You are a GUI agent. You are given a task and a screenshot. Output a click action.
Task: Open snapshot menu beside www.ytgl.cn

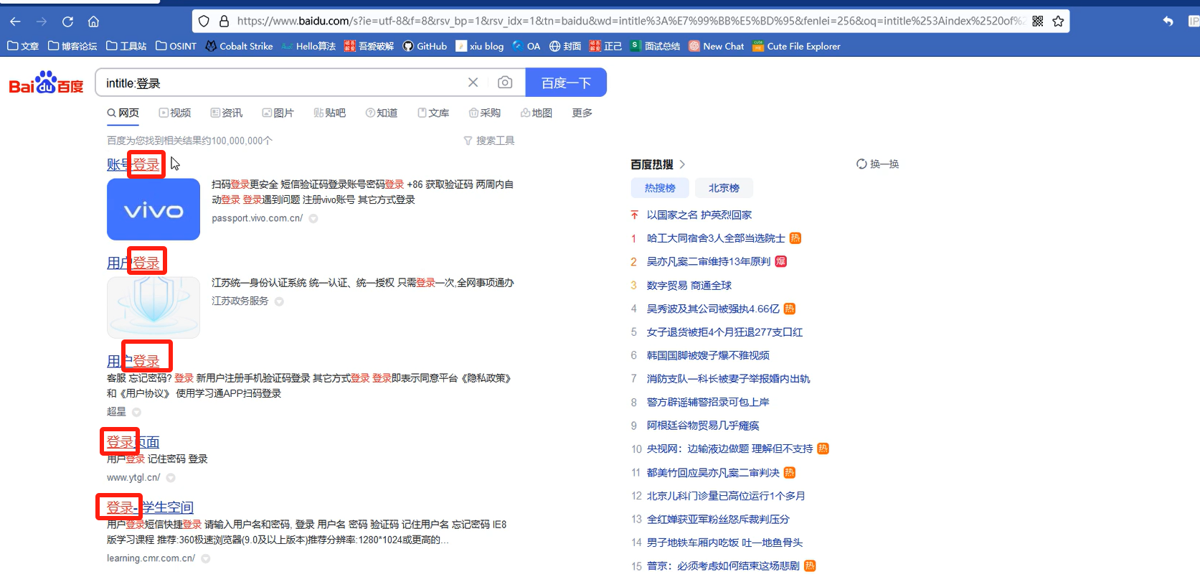click(171, 478)
